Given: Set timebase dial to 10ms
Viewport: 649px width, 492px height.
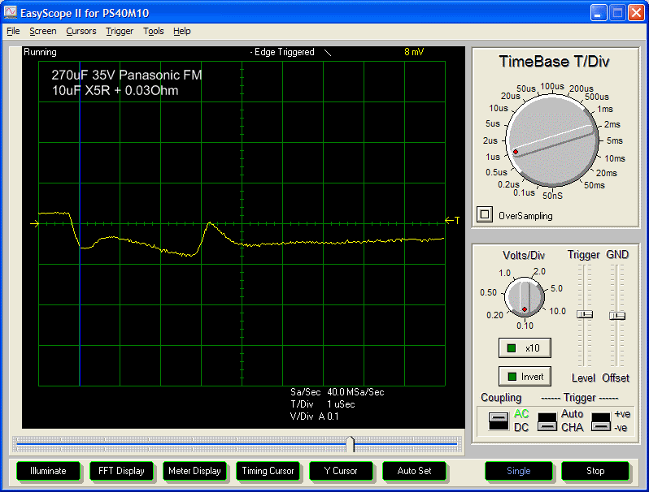Looking at the screenshot, I should tap(615, 158).
